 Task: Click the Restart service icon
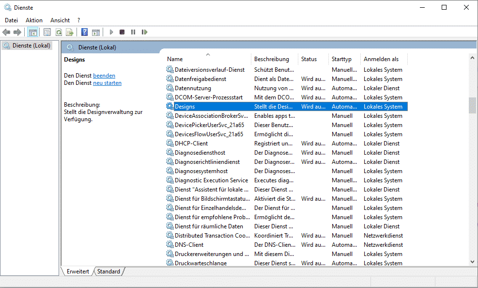point(144,32)
